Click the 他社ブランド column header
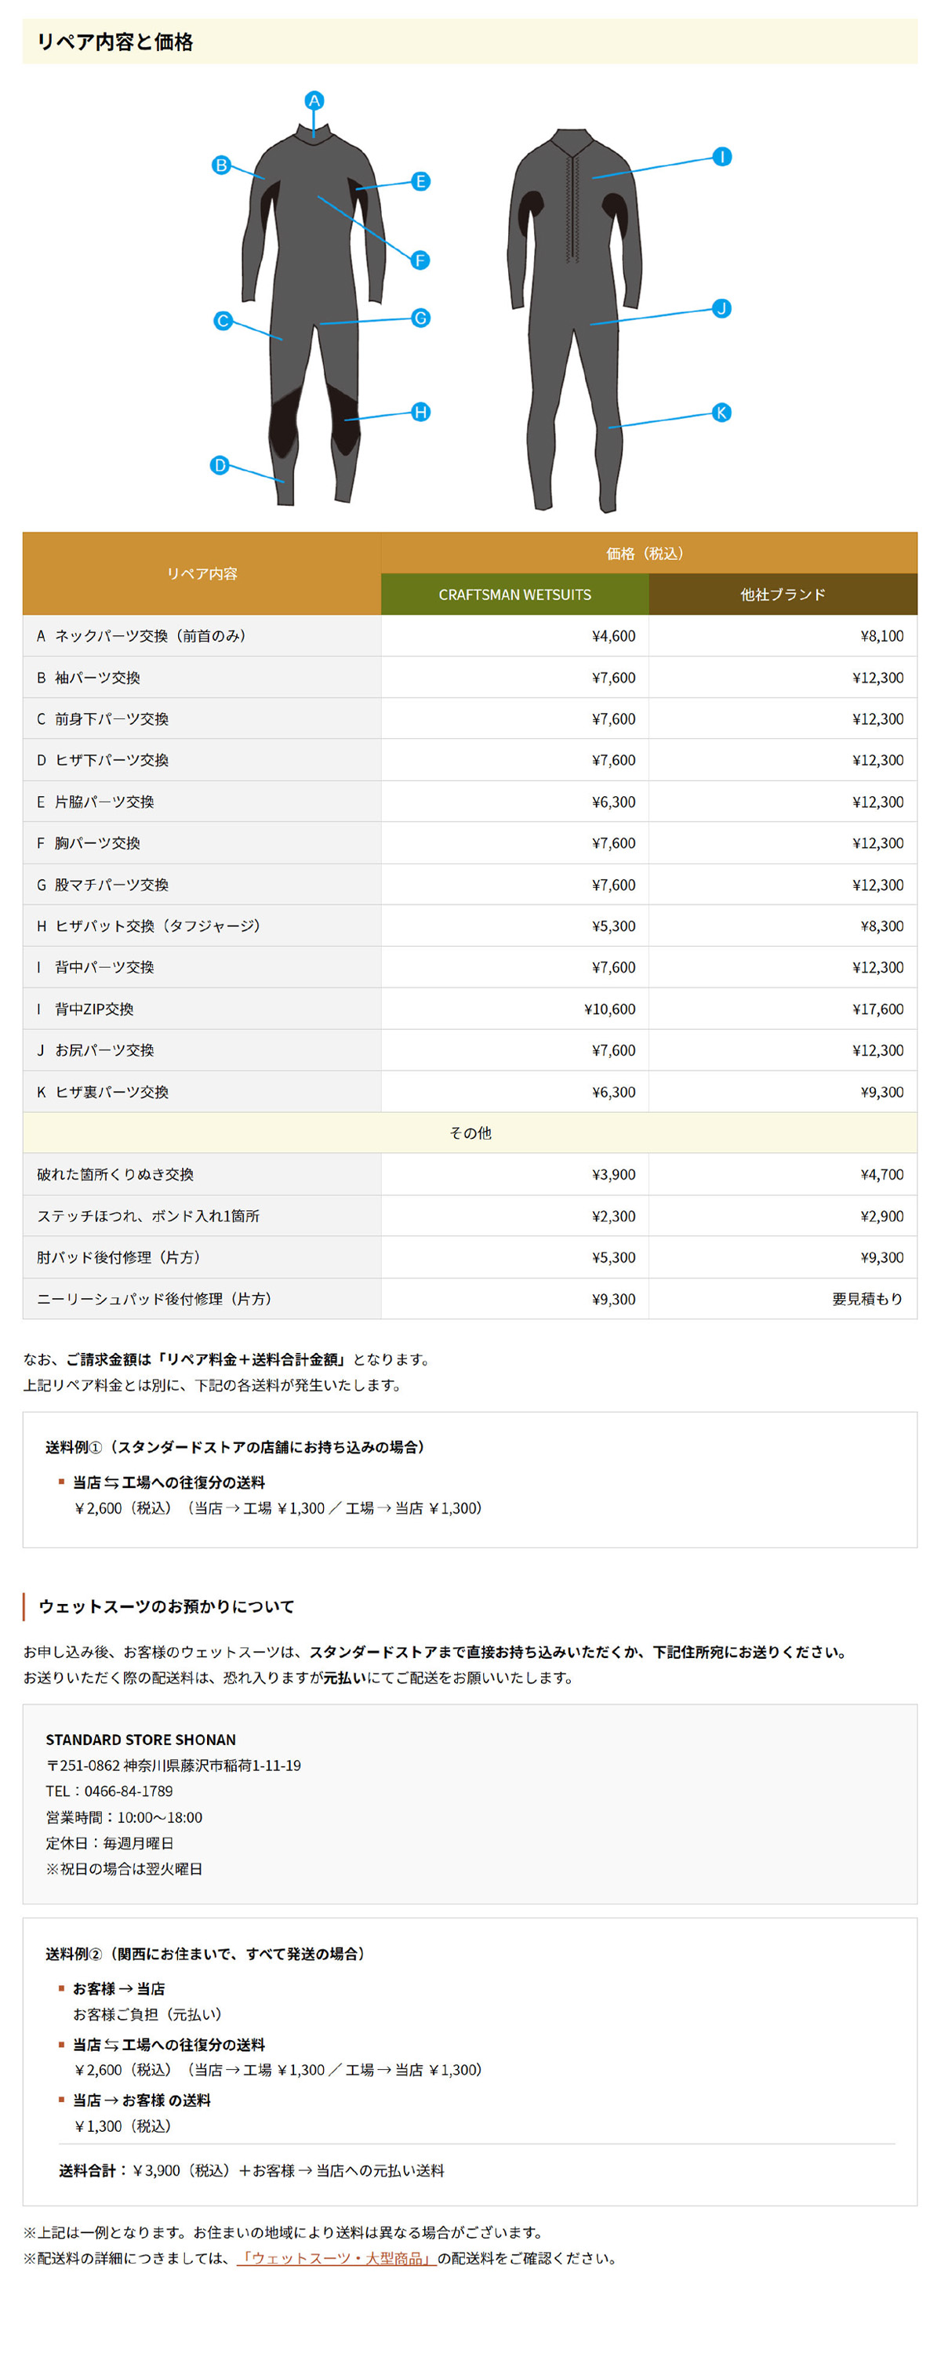This screenshot has height=2353, width=941. point(782,594)
